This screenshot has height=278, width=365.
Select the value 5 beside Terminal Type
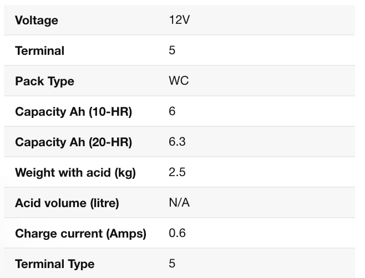tap(172, 264)
